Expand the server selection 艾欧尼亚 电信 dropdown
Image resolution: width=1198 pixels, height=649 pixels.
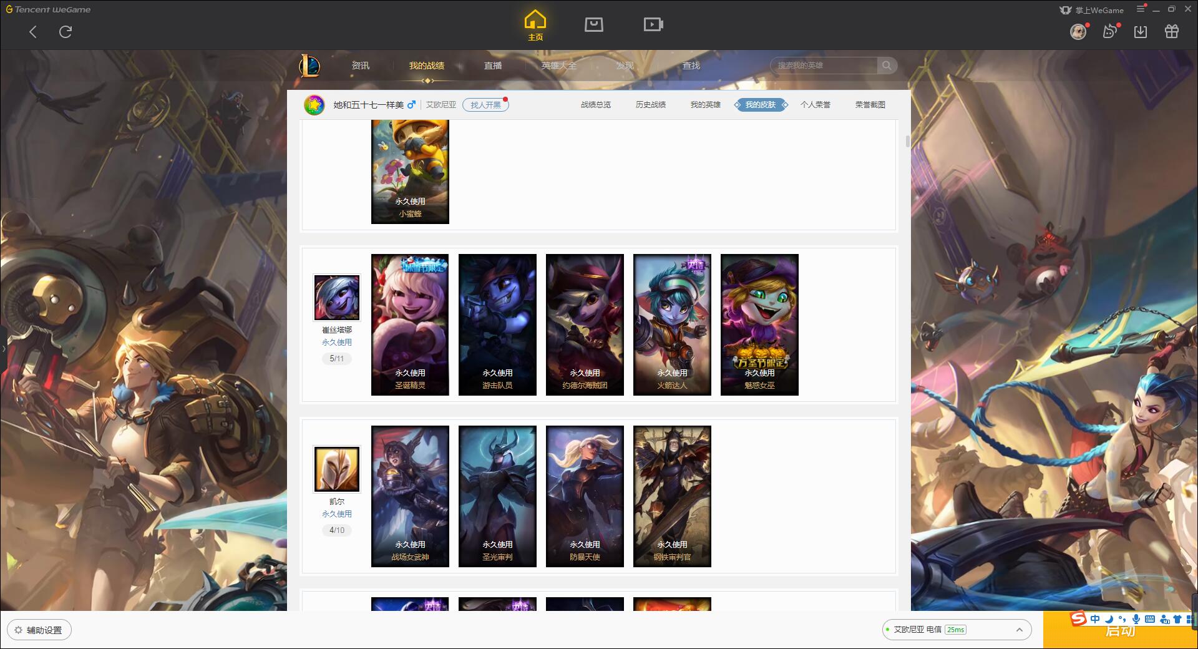[x=956, y=630]
